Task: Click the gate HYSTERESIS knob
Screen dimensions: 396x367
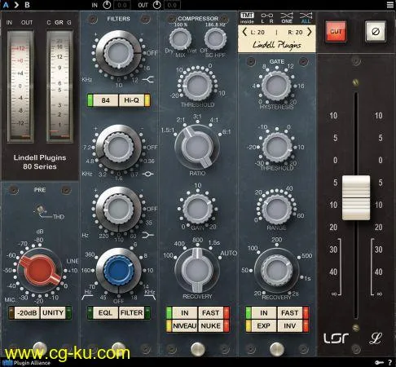Action: (x=276, y=86)
